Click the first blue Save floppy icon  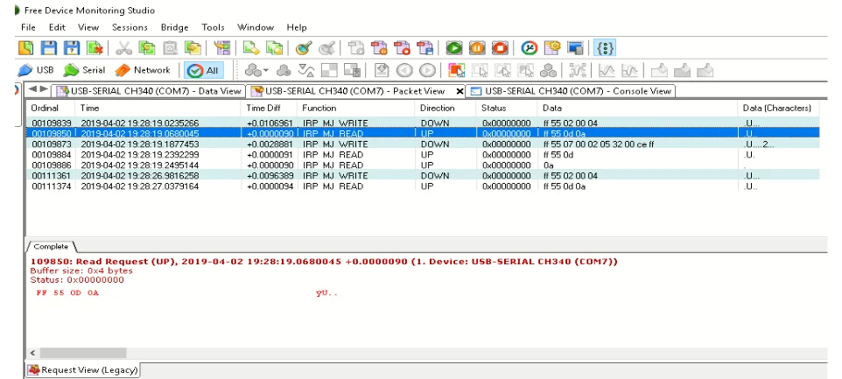click(x=49, y=48)
